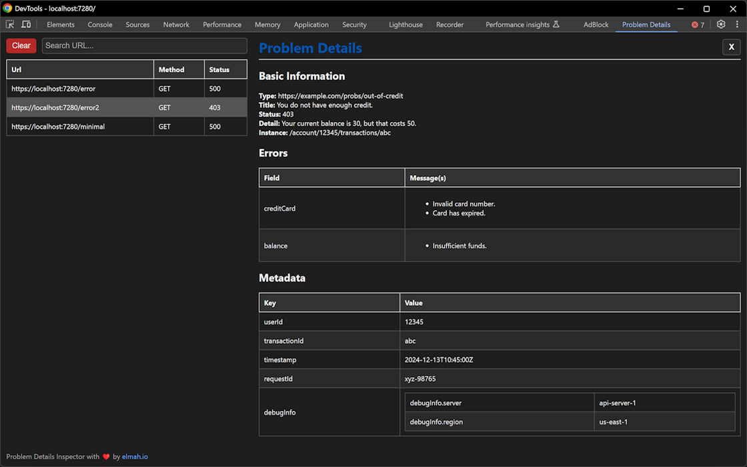Close the details pane with X button
The width and height of the screenshot is (747, 467).
pos(731,47)
